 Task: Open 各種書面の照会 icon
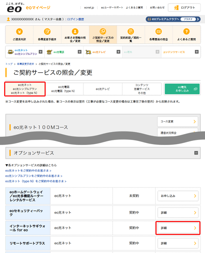(x=159, y=32)
